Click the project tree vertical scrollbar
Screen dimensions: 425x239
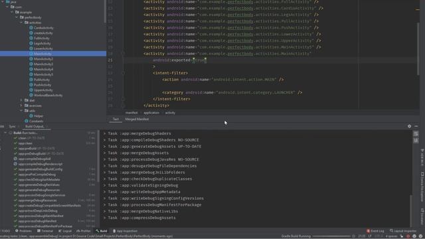click(105, 11)
